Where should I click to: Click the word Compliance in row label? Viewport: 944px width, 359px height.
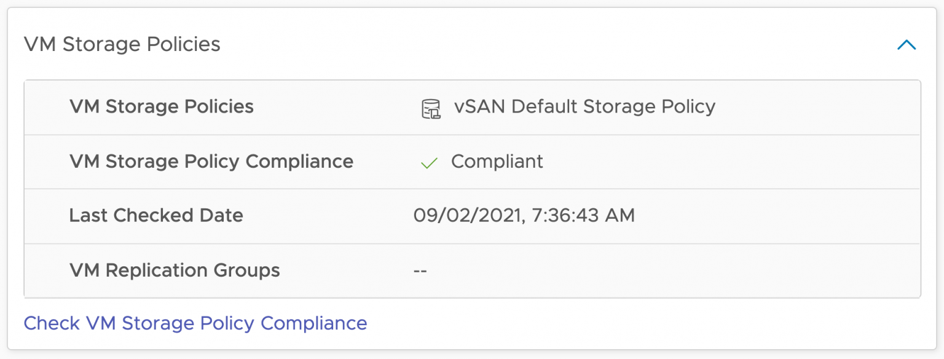tap(299, 162)
